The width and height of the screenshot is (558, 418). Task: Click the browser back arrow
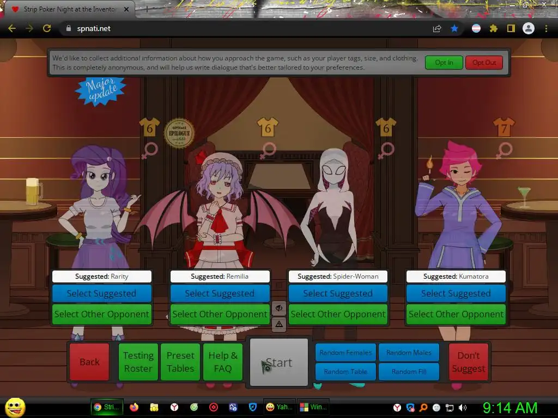point(12,28)
